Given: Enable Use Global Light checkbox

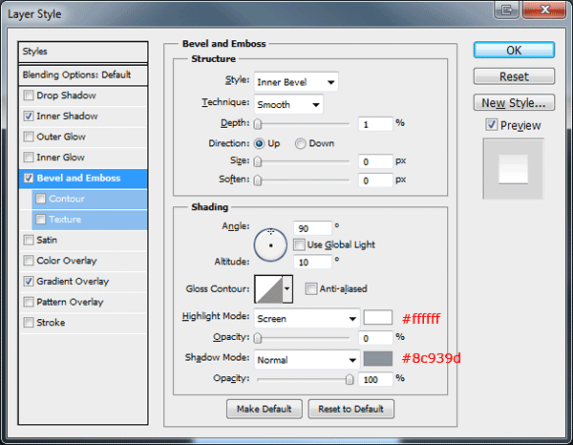Looking at the screenshot, I should point(299,244).
